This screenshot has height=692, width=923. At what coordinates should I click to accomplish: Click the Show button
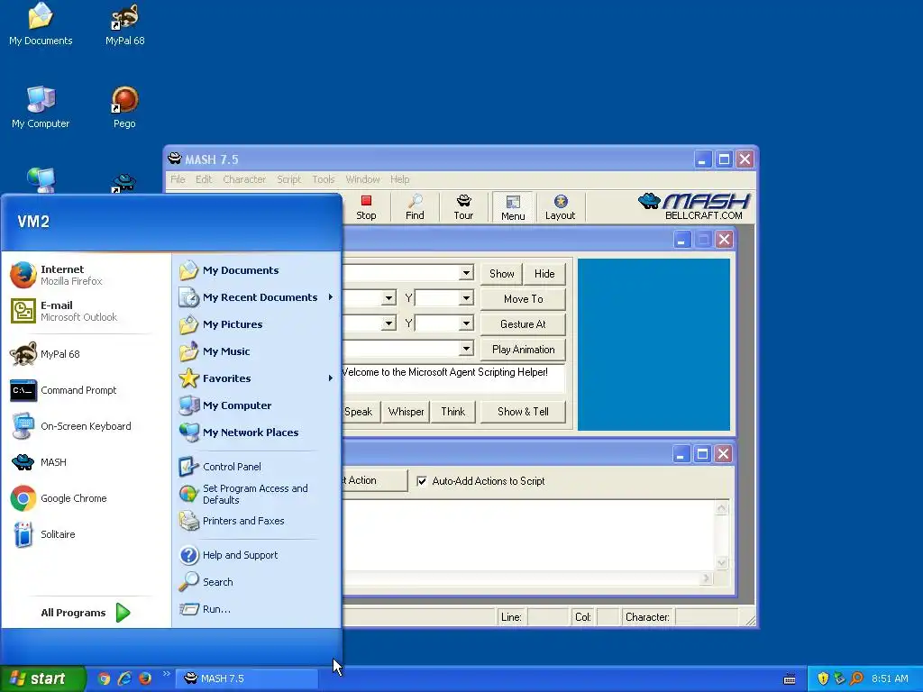coord(501,274)
